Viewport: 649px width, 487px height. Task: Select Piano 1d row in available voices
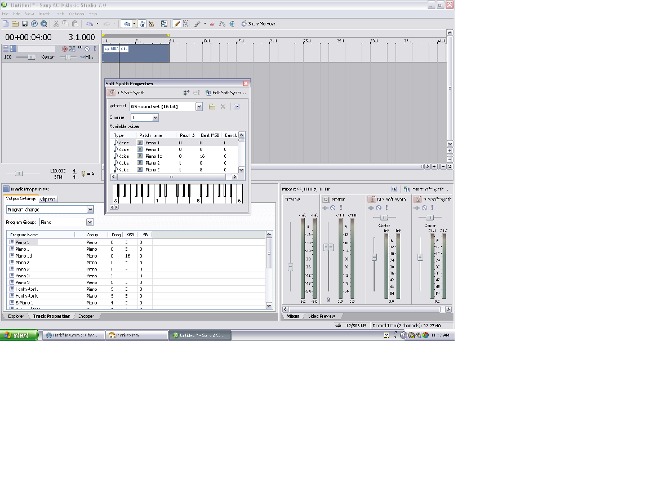[174, 156]
